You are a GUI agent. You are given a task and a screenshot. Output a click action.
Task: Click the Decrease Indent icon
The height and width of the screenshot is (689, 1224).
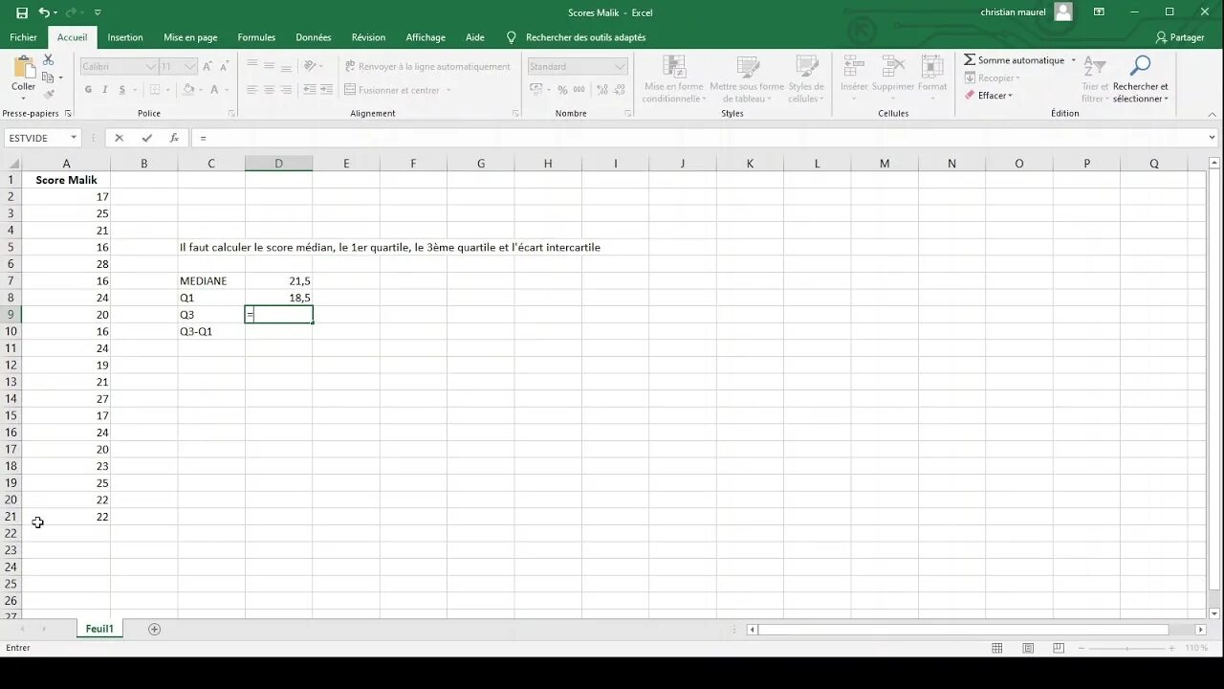(310, 90)
